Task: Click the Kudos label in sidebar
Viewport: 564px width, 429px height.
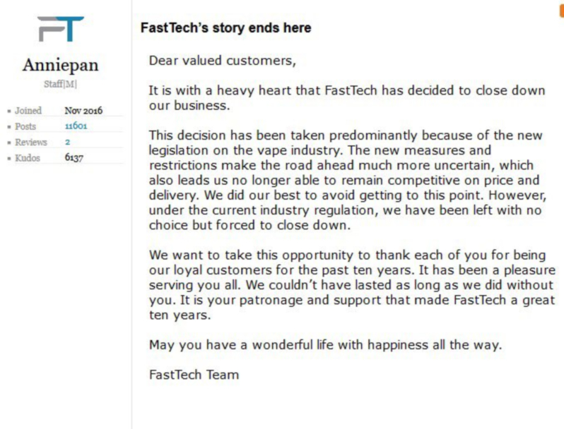Action: [x=28, y=157]
